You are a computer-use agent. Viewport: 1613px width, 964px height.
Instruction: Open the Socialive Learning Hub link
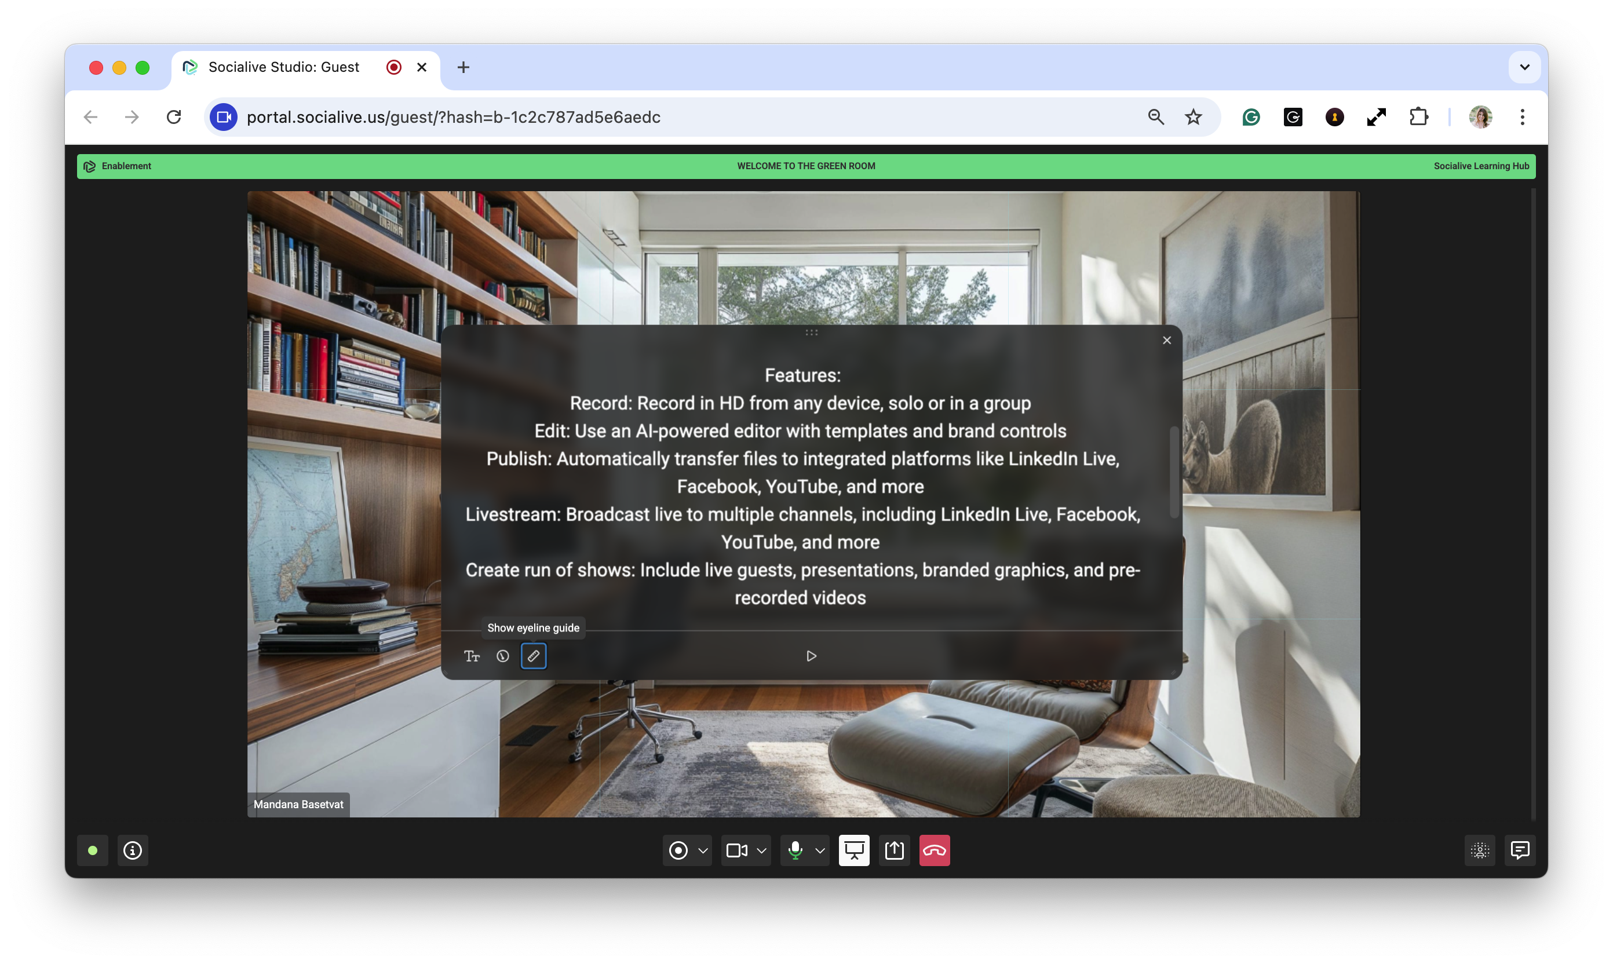tap(1480, 166)
